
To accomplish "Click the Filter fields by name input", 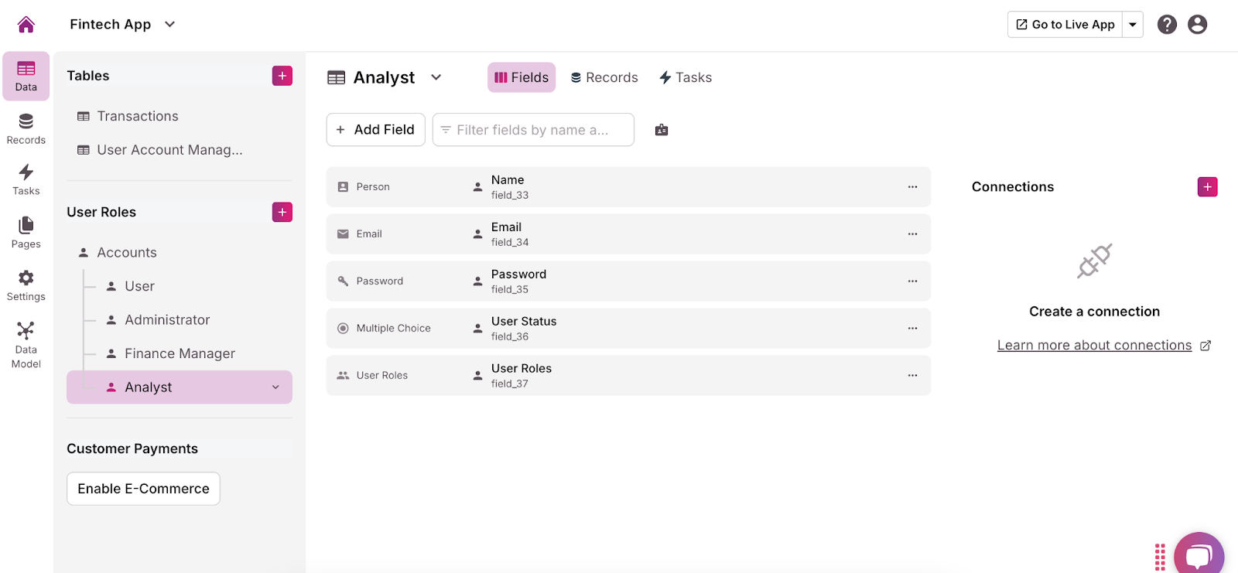I will [533, 130].
